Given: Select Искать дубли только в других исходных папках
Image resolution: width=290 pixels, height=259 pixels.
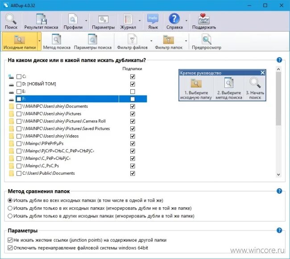Looking at the screenshot, I should (10, 216).
